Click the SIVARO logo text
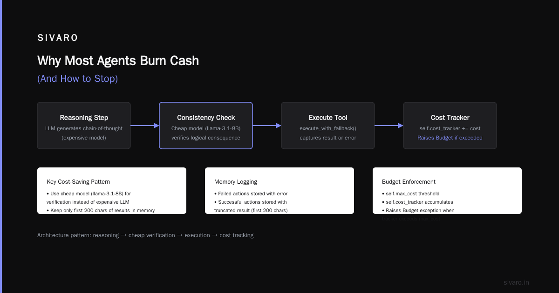The width and height of the screenshot is (559, 293). (58, 38)
